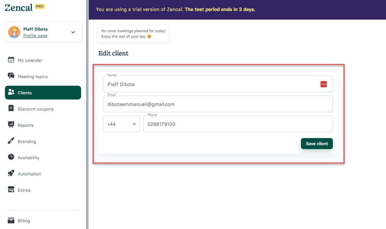Select Meeting topics from the navigation menu

(33, 76)
